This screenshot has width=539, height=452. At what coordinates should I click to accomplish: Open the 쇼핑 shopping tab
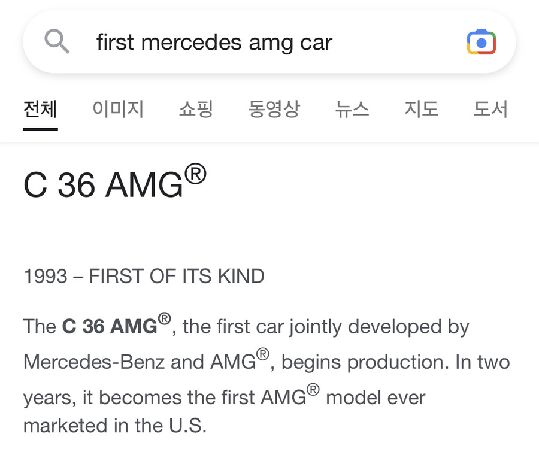[x=196, y=109]
